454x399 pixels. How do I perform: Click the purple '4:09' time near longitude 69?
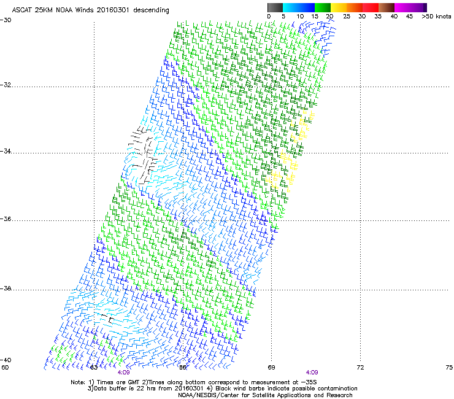click(312, 373)
